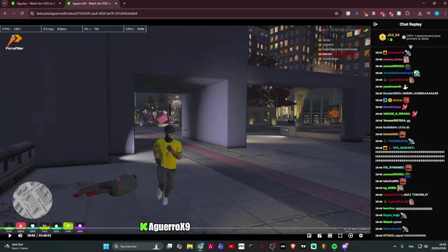Open TradingView app on the taskbar
This screenshot has height=252, width=448.
(x=303, y=246)
